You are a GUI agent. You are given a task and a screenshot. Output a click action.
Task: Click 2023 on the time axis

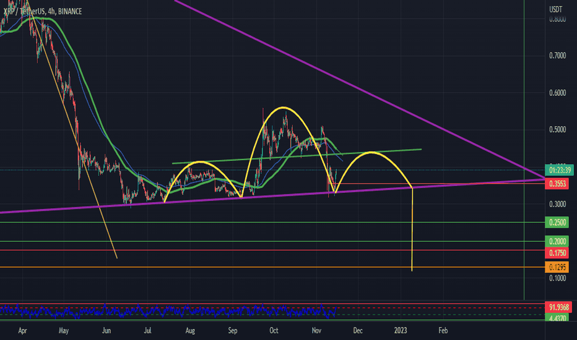401,331
